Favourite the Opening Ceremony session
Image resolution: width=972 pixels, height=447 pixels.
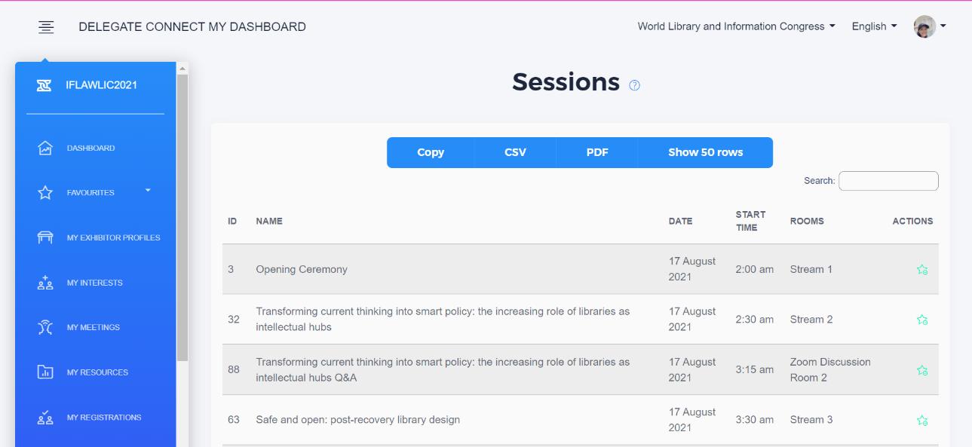pyautogui.click(x=921, y=270)
